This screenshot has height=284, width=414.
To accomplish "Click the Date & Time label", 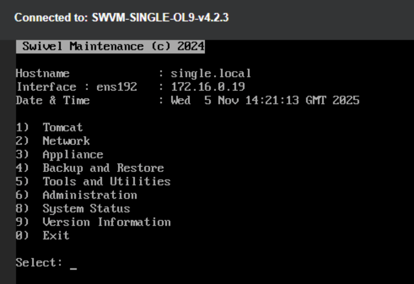I will pos(53,100).
